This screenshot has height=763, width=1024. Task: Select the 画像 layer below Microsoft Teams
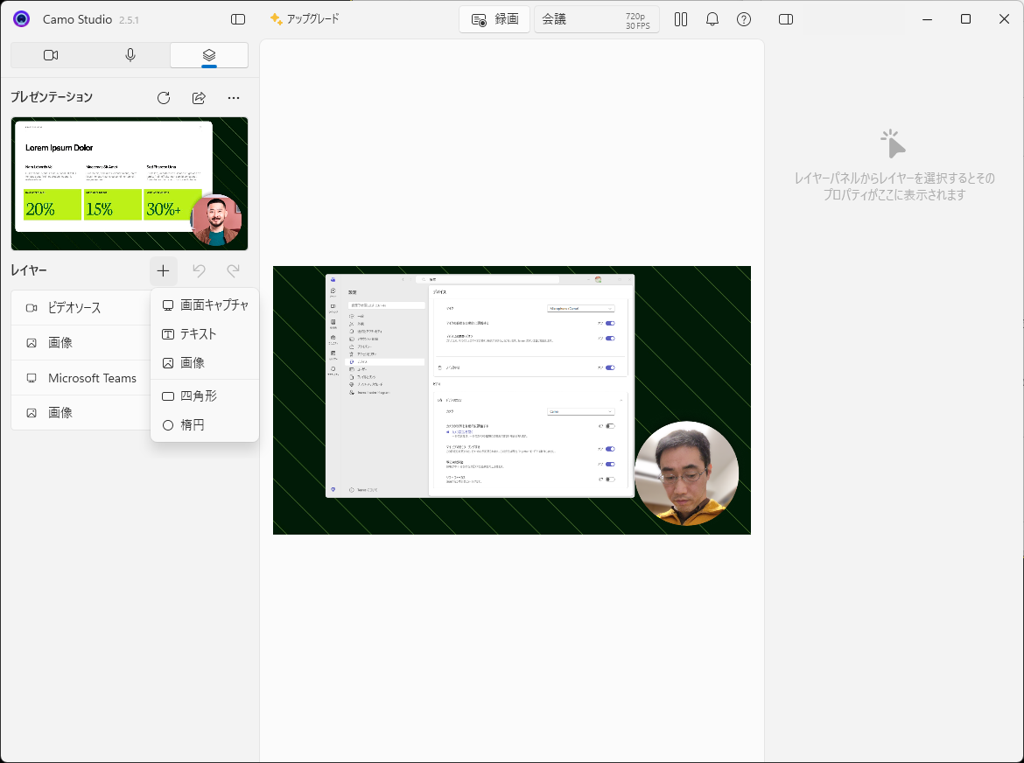click(81, 412)
